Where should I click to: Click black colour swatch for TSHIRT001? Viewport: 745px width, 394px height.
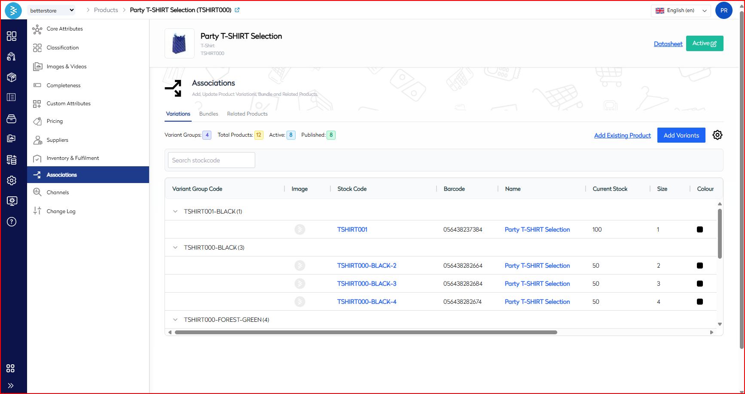699,229
